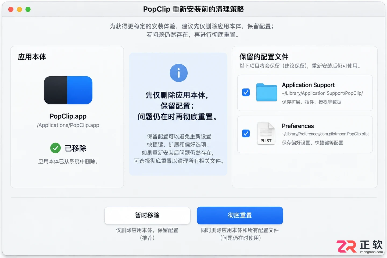This screenshot has width=387, height=258.
Task: Click the PopClip app icon
Action: coord(68,90)
